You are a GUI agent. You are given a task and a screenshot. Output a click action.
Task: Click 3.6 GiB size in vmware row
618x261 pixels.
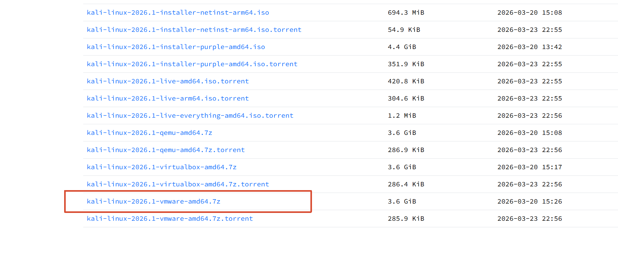[402, 201]
